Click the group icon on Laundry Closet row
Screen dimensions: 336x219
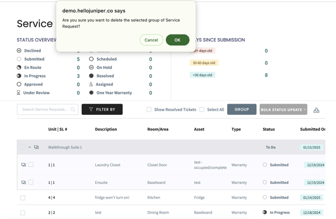coord(24,165)
